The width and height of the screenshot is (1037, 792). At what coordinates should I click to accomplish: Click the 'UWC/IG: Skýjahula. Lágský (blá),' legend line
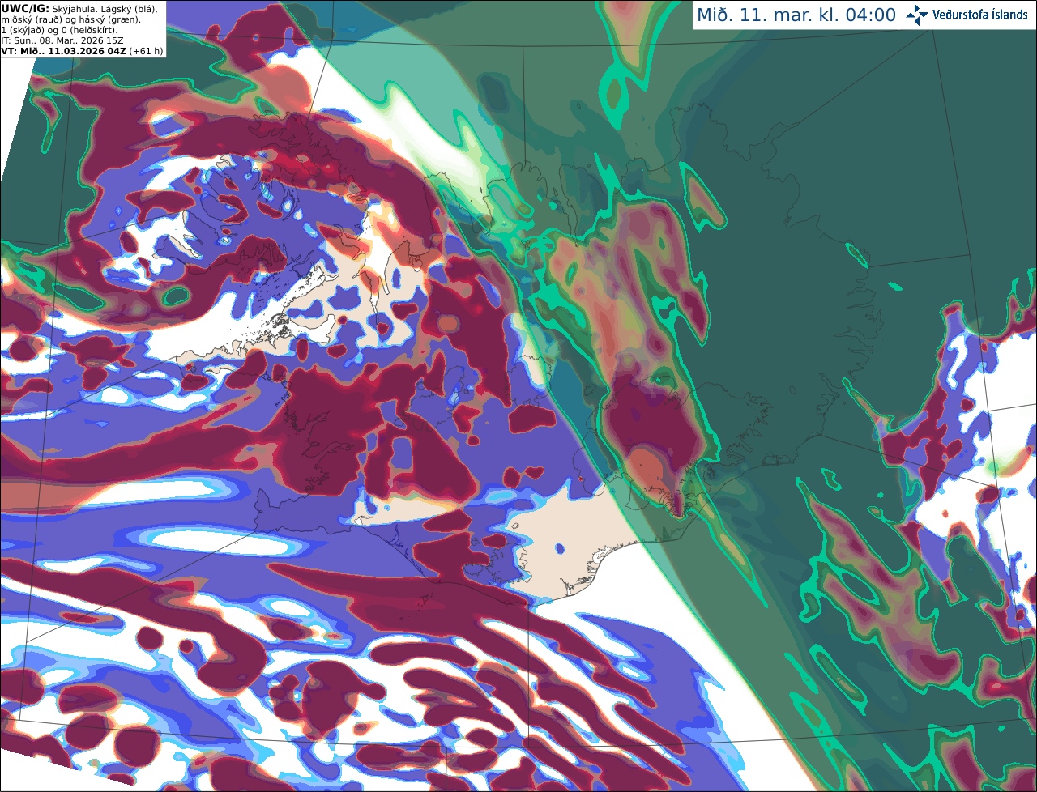[x=79, y=8]
